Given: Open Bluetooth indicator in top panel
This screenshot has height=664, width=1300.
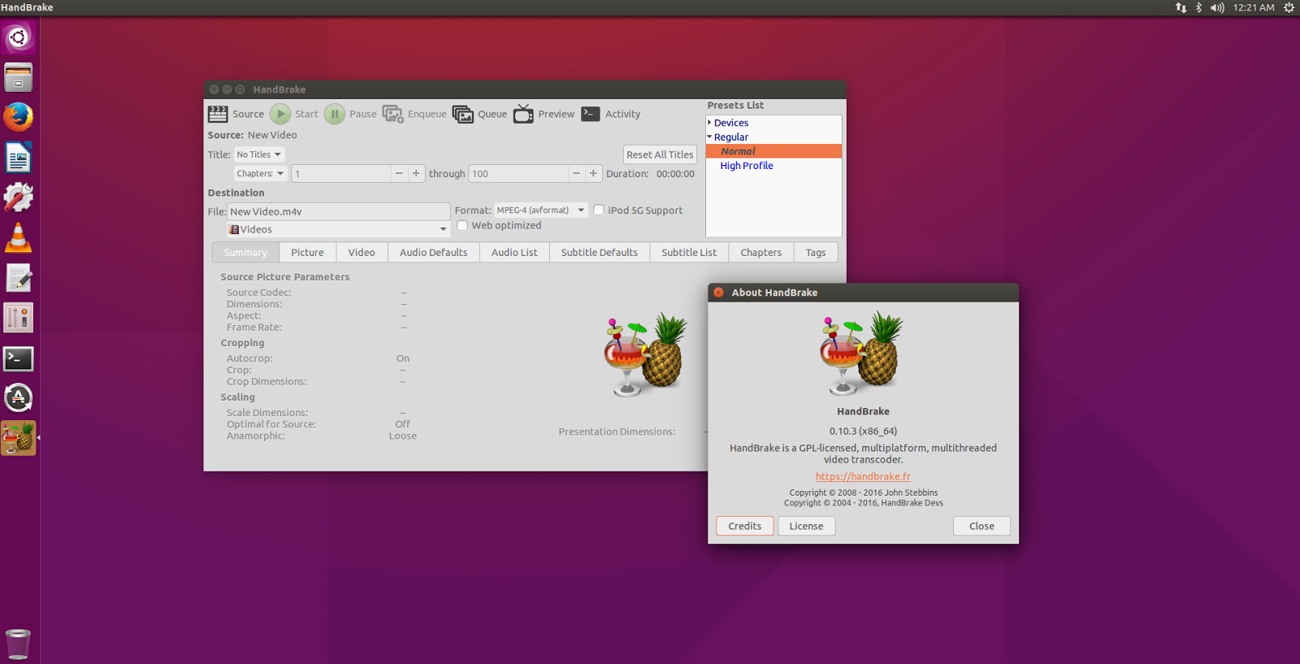Looking at the screenshot, I should pos(1198,7).
